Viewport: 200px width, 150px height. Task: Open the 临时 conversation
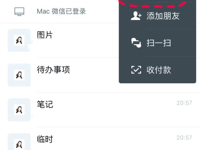click(100, 139)
